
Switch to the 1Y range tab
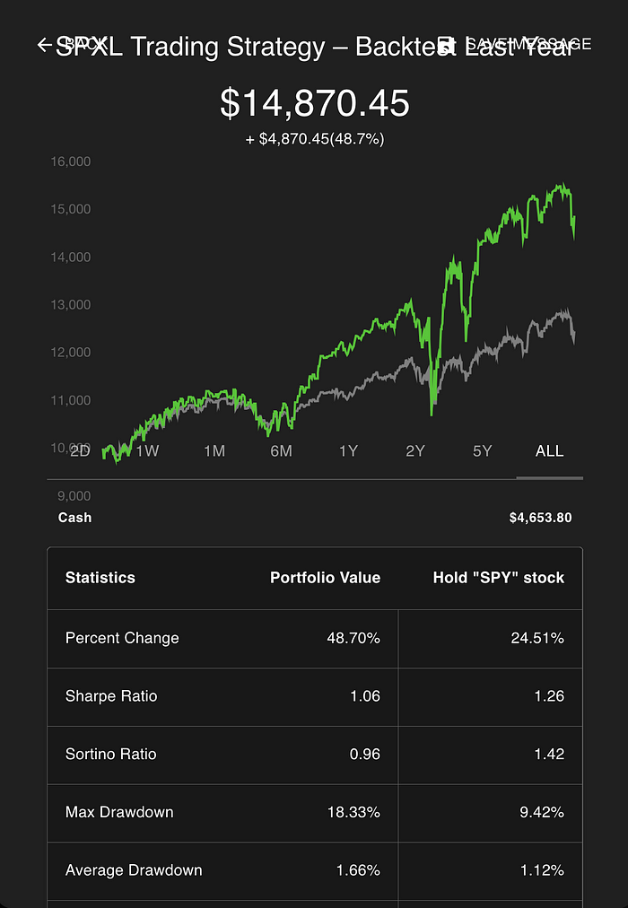point(348,450)
